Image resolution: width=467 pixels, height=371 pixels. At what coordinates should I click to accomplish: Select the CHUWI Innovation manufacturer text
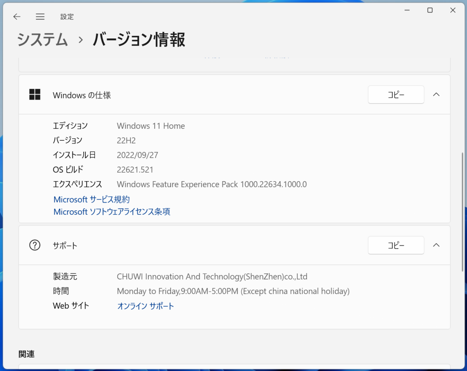212,277
